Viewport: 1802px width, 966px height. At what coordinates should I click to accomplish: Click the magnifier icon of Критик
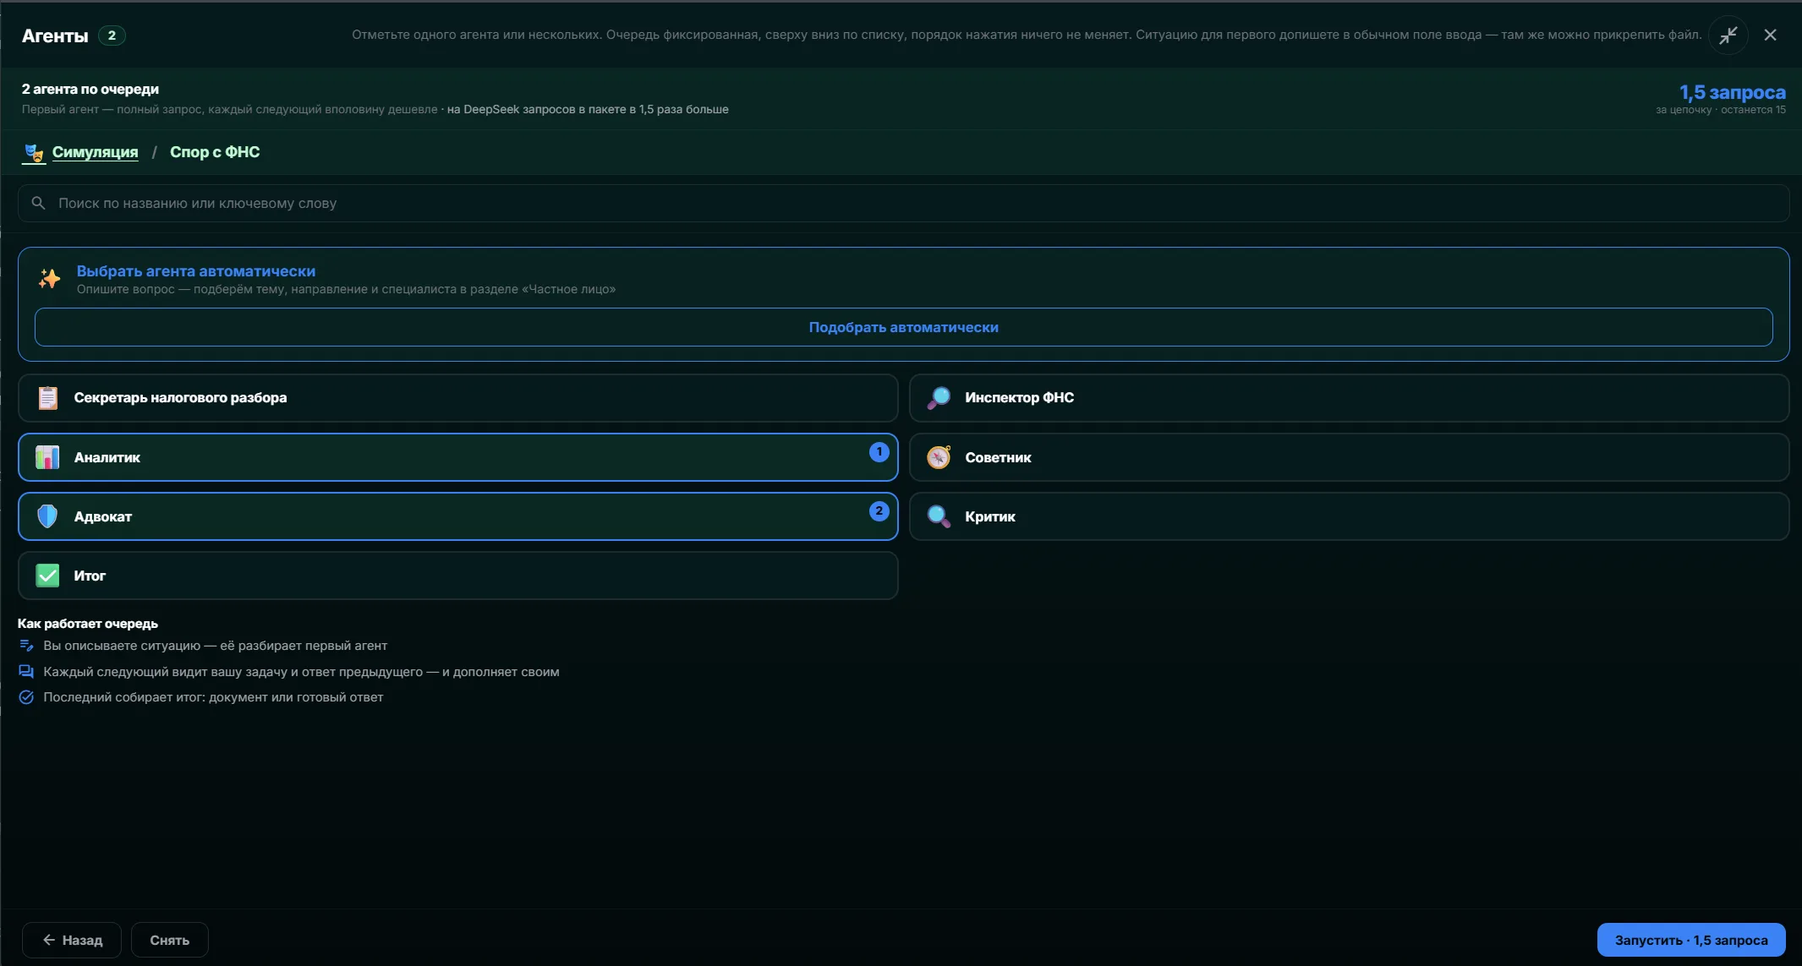point(939,516)
